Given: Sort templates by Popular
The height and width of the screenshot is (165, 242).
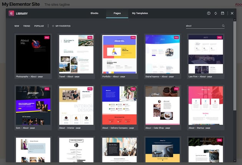Looking at the screenshot, I should coord(39,26).
